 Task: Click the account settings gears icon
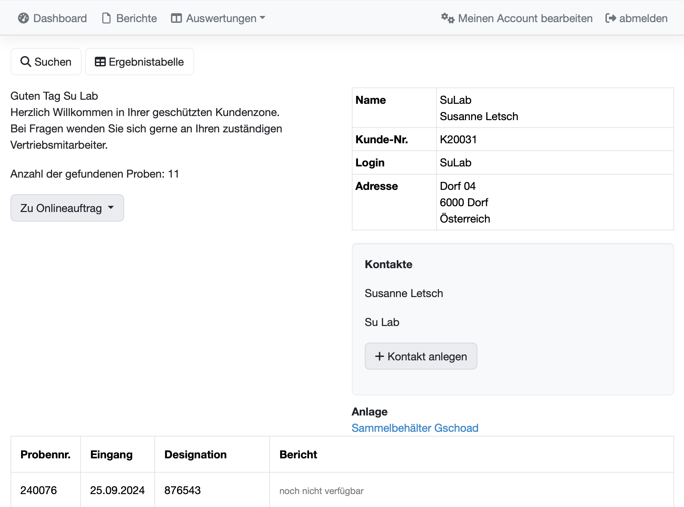click(x=447, y=18)
